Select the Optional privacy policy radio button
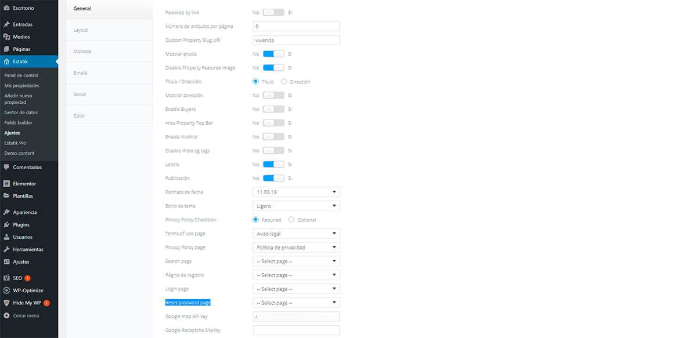Viewport: 685px width, 338px height. coord(291,220)
